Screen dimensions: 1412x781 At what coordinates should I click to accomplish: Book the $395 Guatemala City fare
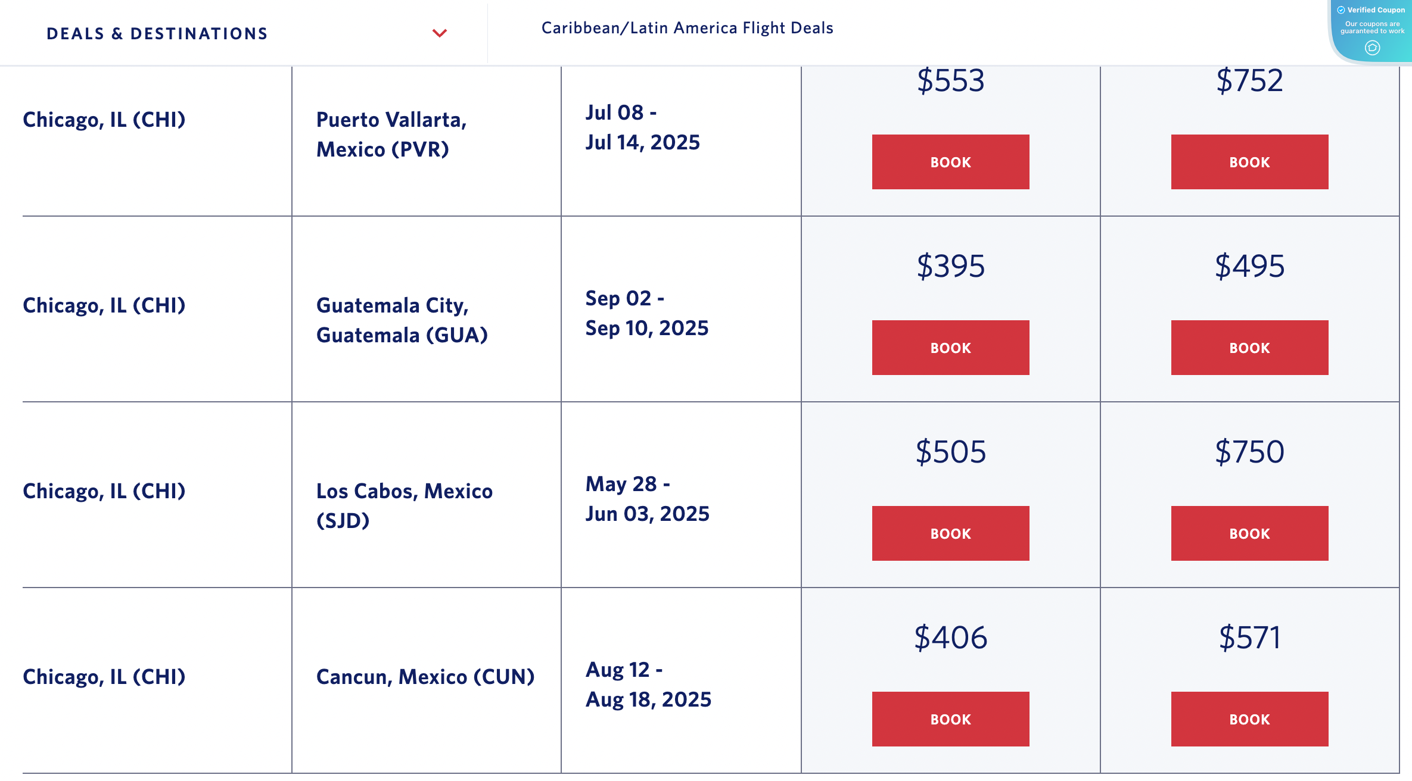(x=950, y=347)
